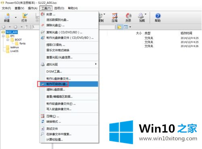The image size is (202, 149).
Task: Open the 文件(F) menu
Action: [x=6, y=8]
